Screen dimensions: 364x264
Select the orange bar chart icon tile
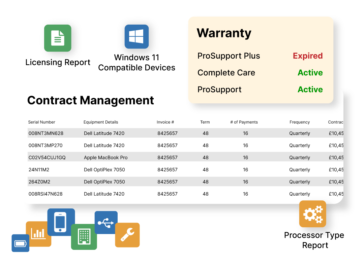coord(38,234)
